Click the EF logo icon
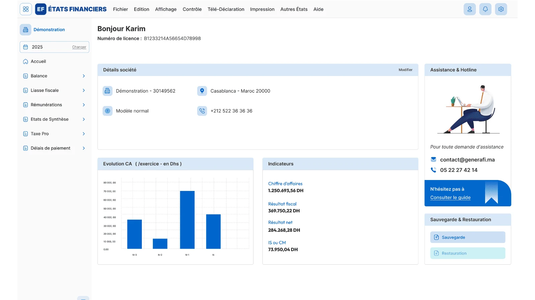This screenshot has width=535, height=300. (40, 9)
